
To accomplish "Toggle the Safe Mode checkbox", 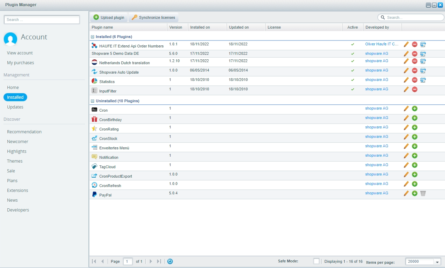I will 316,261.
